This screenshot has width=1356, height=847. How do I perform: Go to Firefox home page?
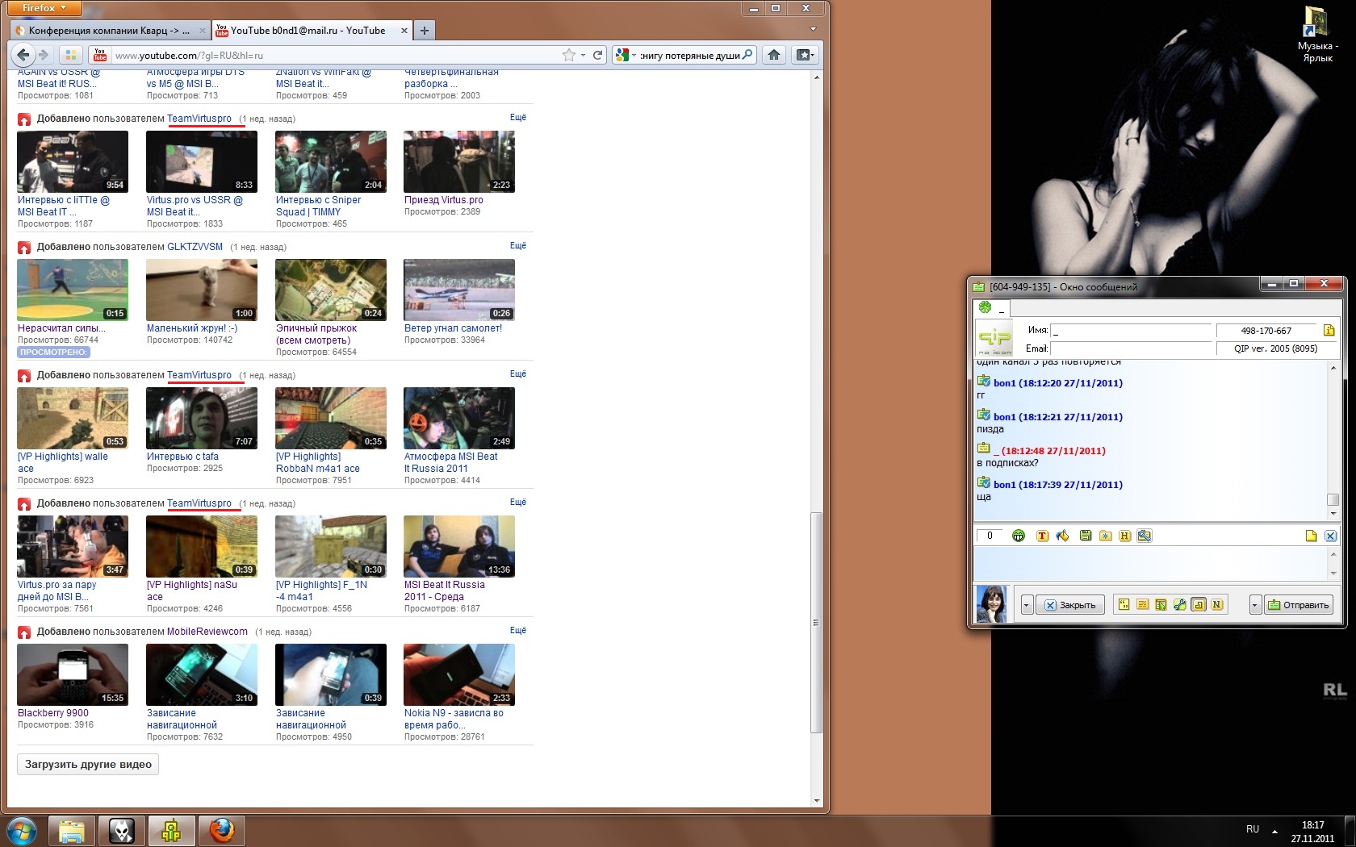pos(774,55)
